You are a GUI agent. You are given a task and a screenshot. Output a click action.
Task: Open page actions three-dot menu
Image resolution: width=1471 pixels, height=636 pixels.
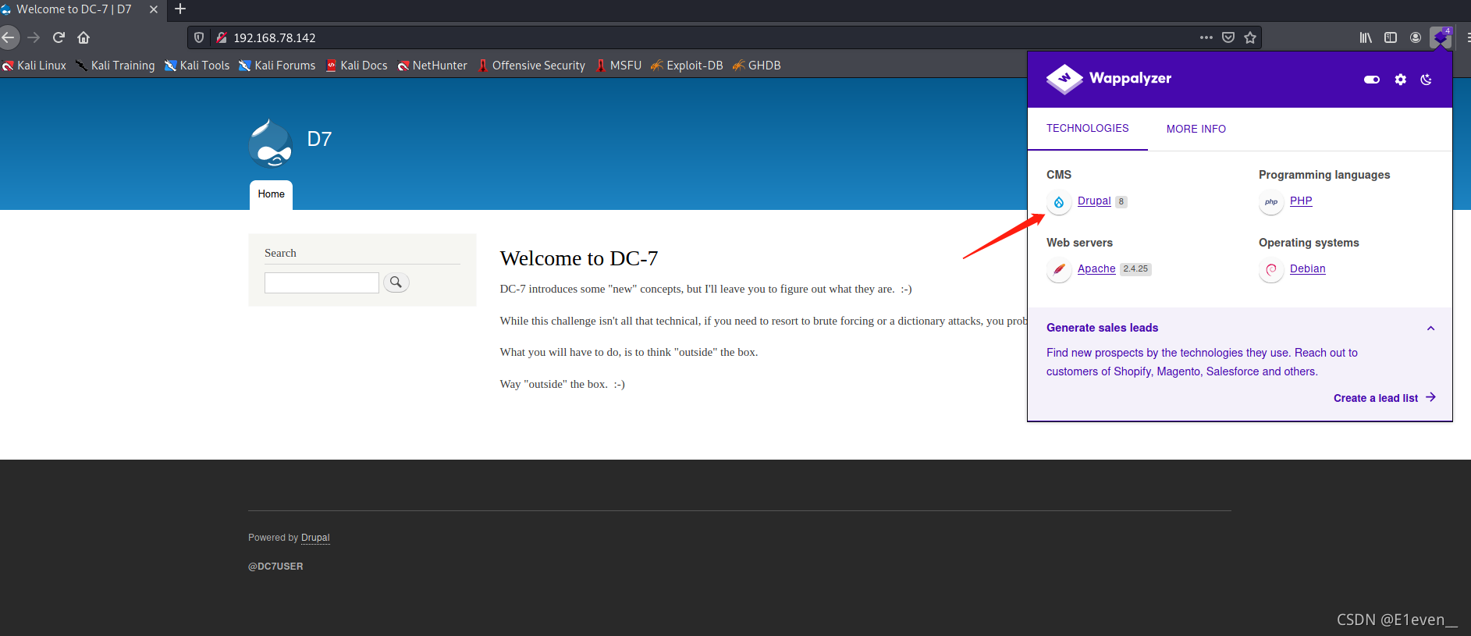click(1206, 37)
